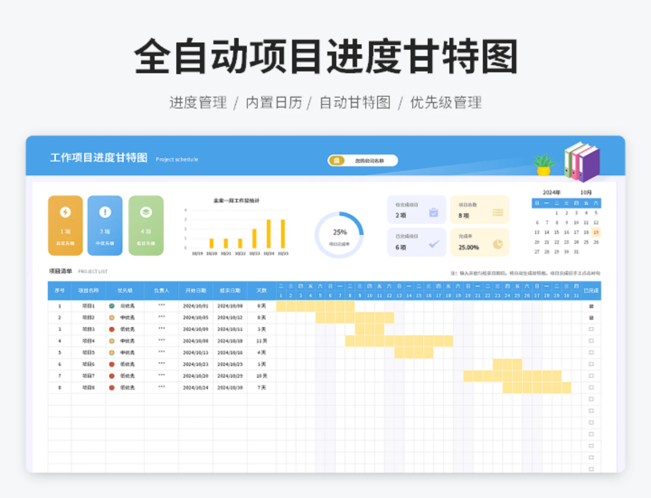Uncheck the completed box for 项目1

[x=591, y=306]
